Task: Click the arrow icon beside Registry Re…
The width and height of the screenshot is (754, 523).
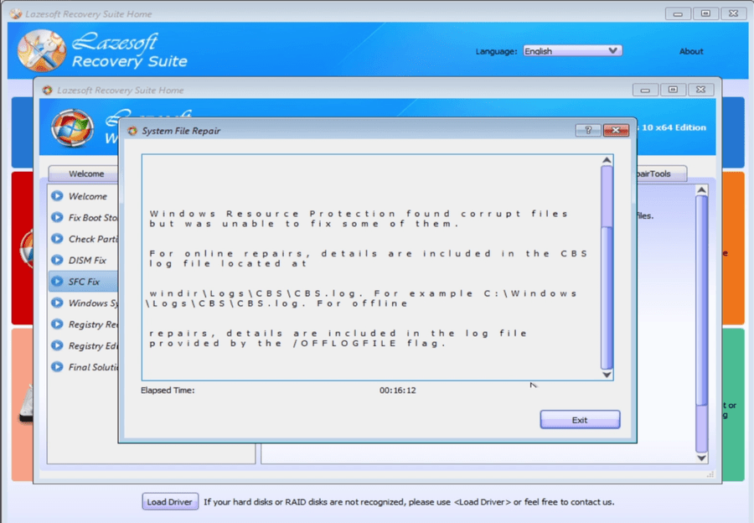Action: [x=57, y=324]
